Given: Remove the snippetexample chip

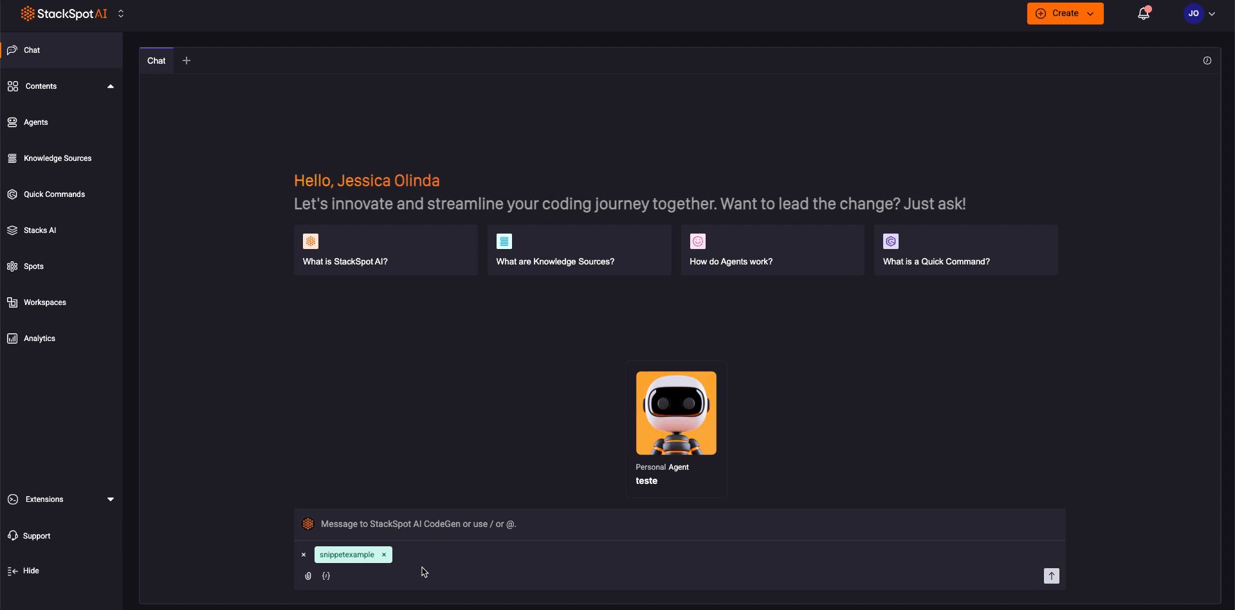Looking at the screenshot, I should [383, 555].
